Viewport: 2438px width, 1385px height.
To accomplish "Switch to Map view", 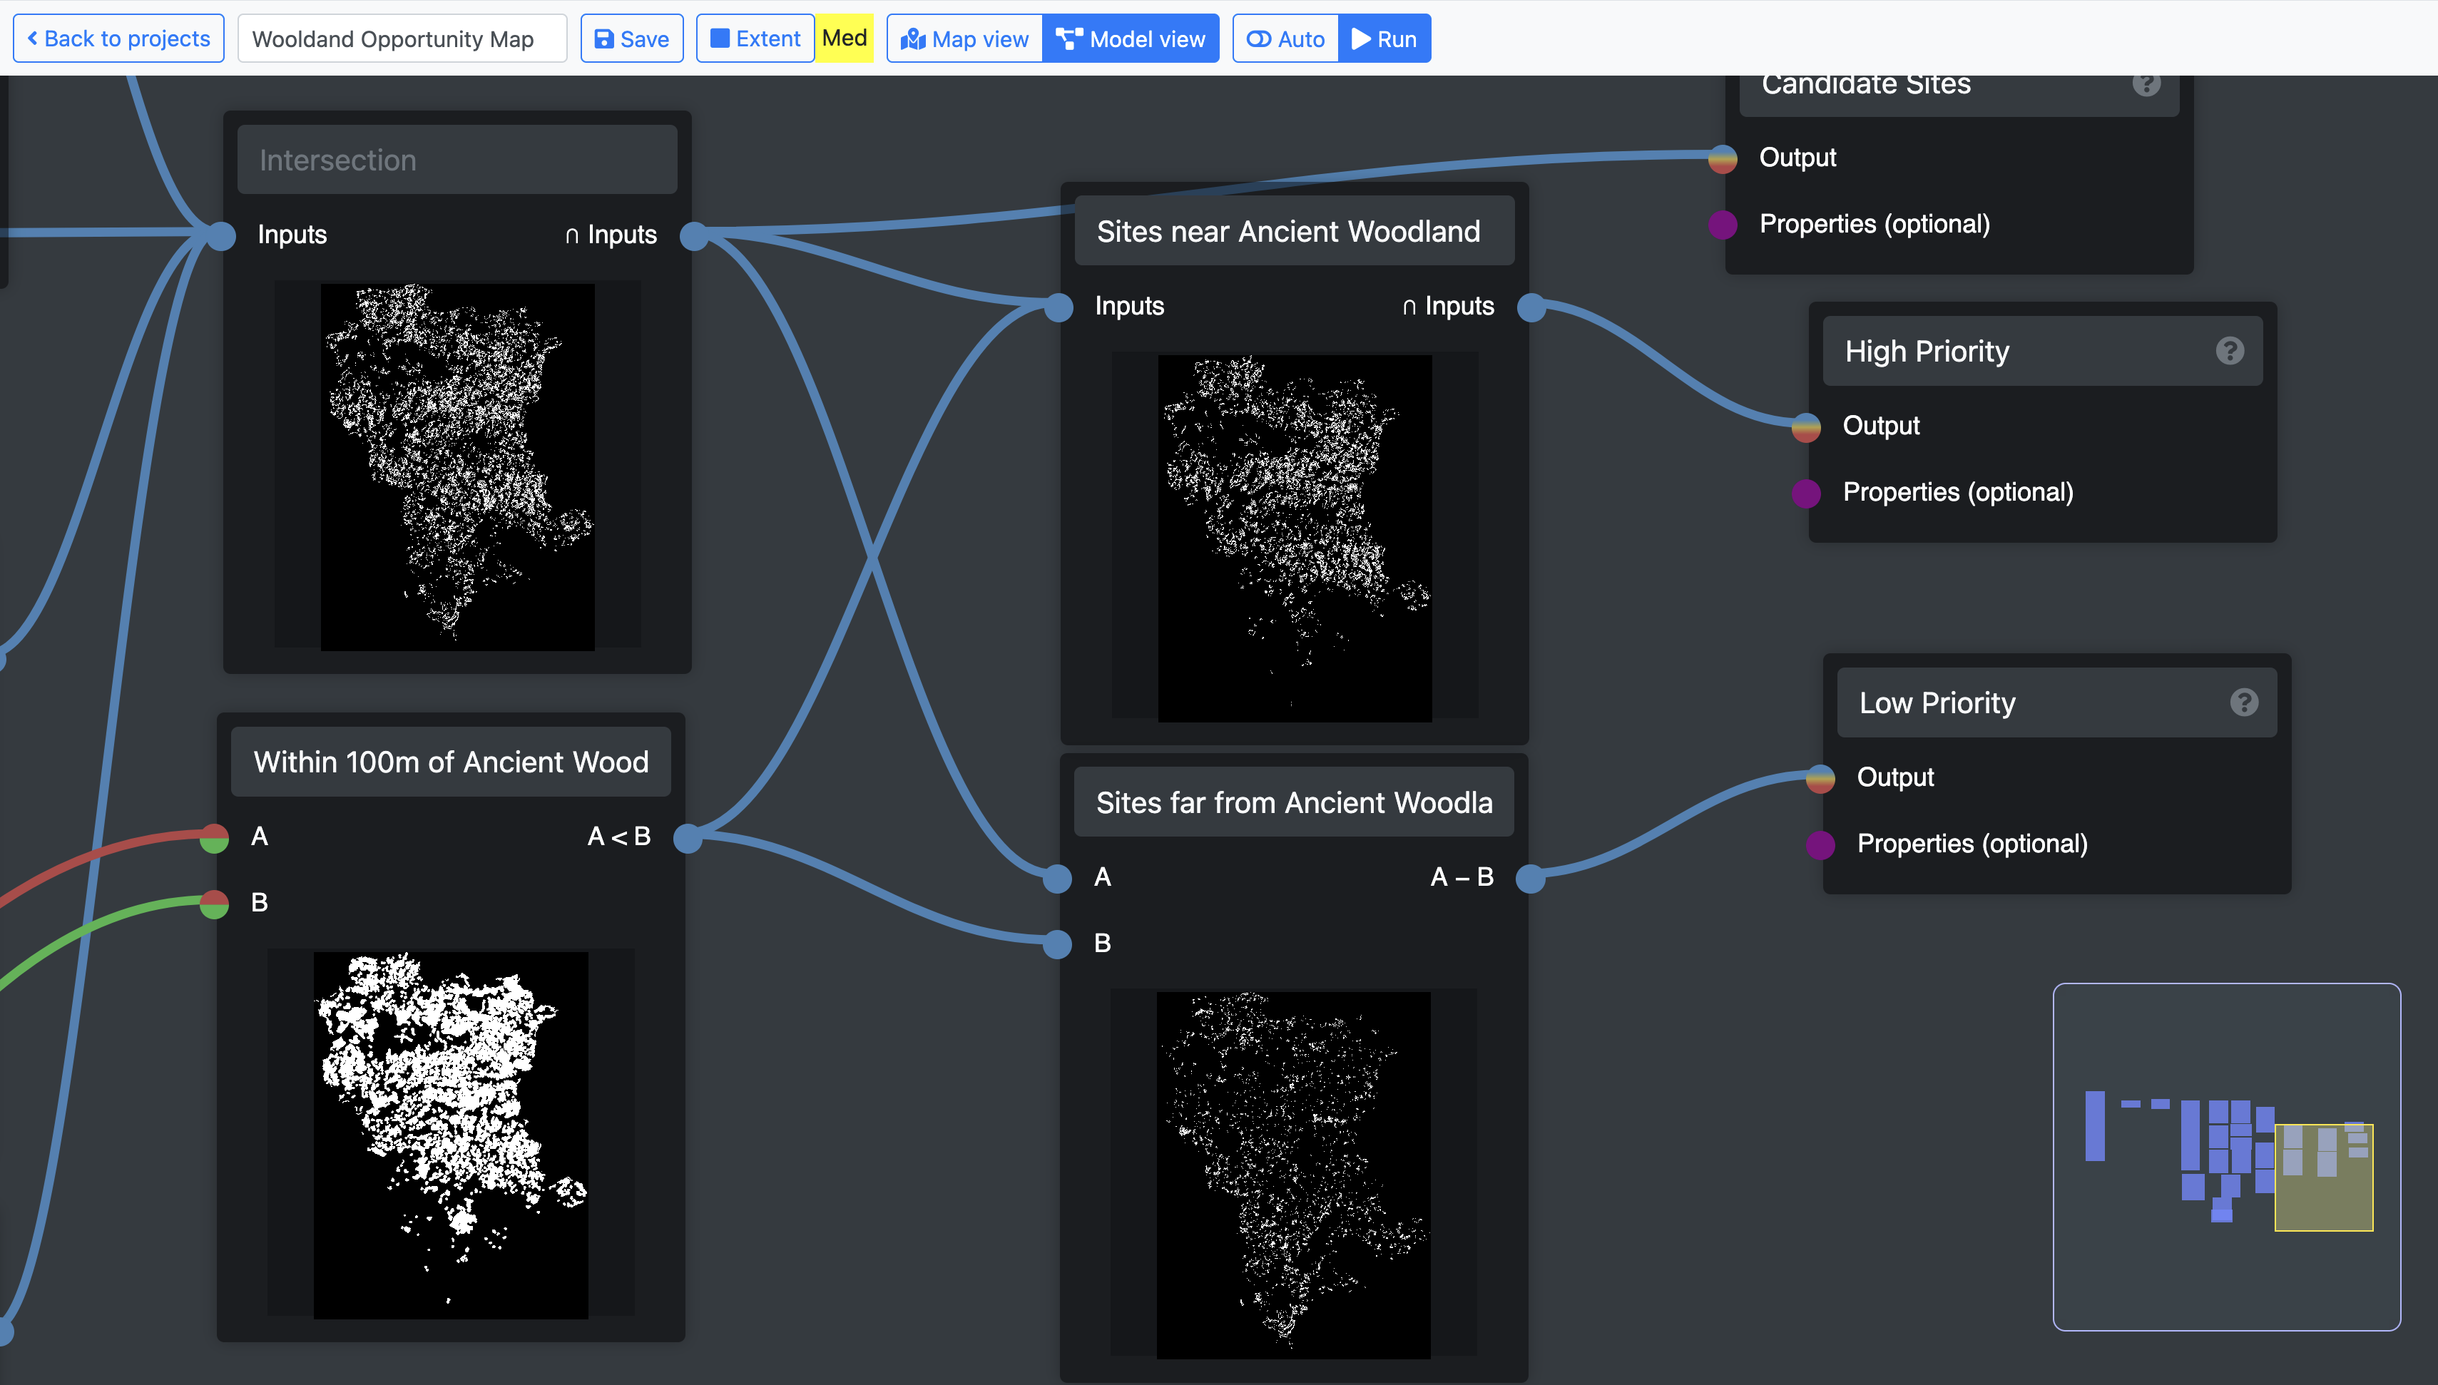I will [964, 39].
